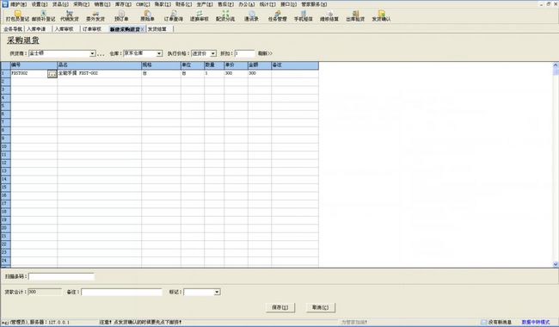Click the application icon in the title bar

pyautogui.click(x=4, y=4)
